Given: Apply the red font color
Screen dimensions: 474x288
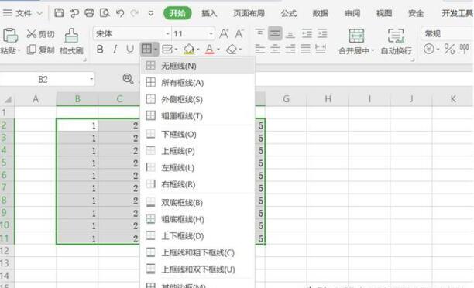Looking at the screenshot, I should (x=209, y=49).
